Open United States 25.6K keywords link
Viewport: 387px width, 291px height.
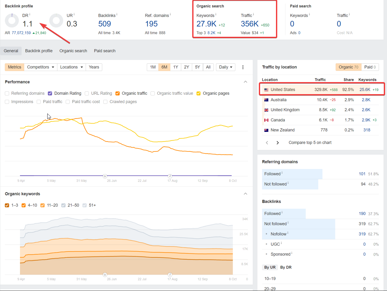(x=365, y=90)
